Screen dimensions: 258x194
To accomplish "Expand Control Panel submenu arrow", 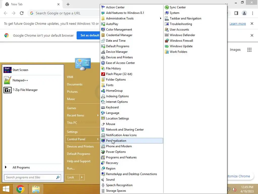I will click(98, 139).
